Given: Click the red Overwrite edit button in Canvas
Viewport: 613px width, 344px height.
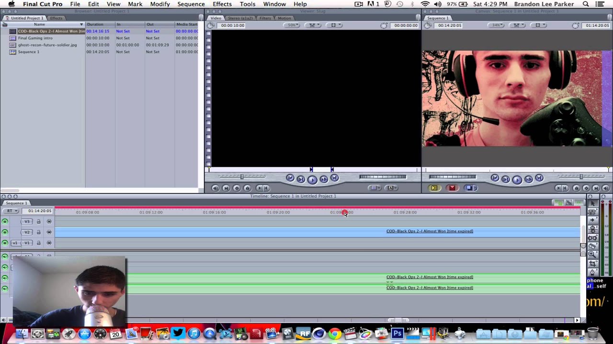Looking at the screenshot, I should pos(452,188).
